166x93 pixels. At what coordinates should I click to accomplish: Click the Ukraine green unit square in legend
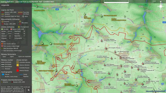[x=2, y=29]
